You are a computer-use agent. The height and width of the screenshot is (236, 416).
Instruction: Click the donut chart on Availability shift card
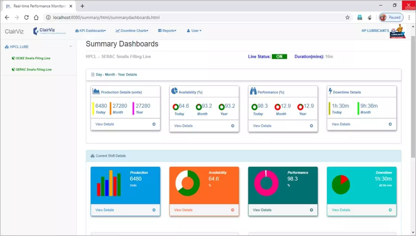(x=188, y=183)
